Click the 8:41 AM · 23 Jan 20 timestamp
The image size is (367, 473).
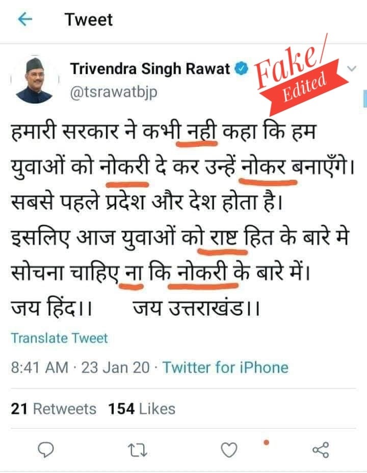coord(80,367)
